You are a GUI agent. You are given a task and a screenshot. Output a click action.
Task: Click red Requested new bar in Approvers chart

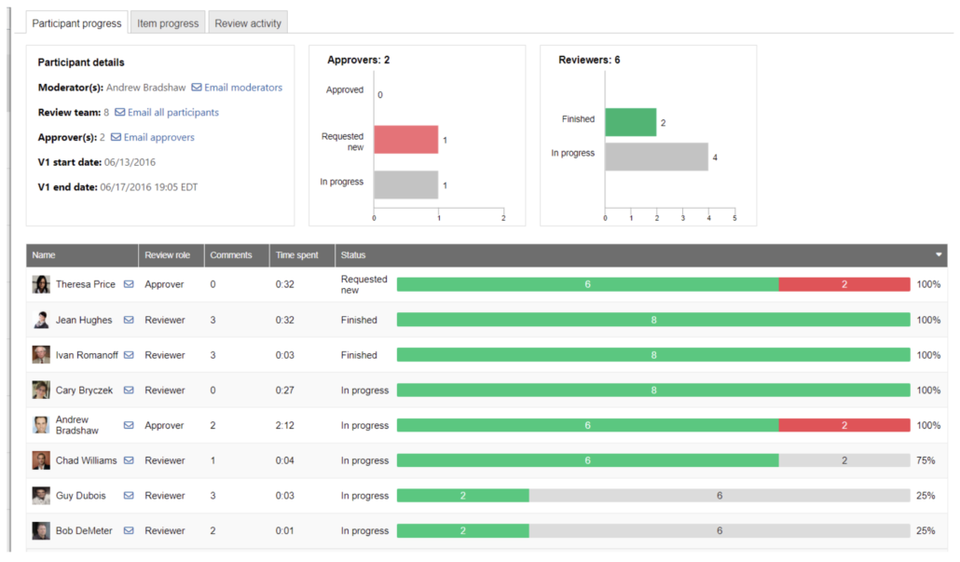[x=405, y=140]
